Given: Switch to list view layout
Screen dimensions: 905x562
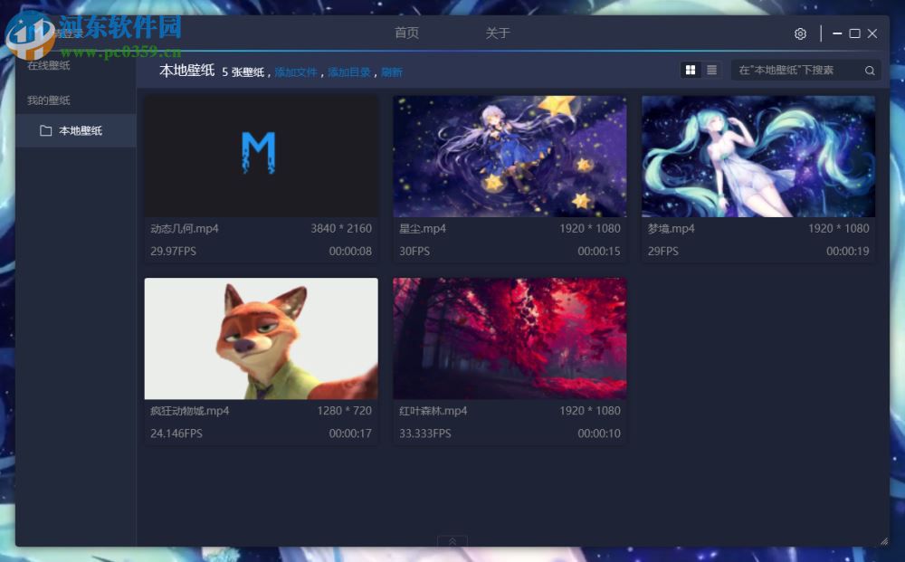Looking at the screenshot, I should (711, 70).
